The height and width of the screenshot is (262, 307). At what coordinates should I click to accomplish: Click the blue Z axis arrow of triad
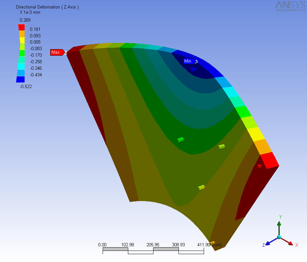coord(271,242)
